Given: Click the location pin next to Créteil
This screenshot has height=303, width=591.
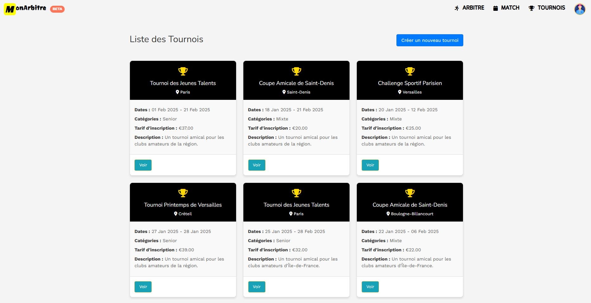Looking at the screenshot, I should point(176,214).
